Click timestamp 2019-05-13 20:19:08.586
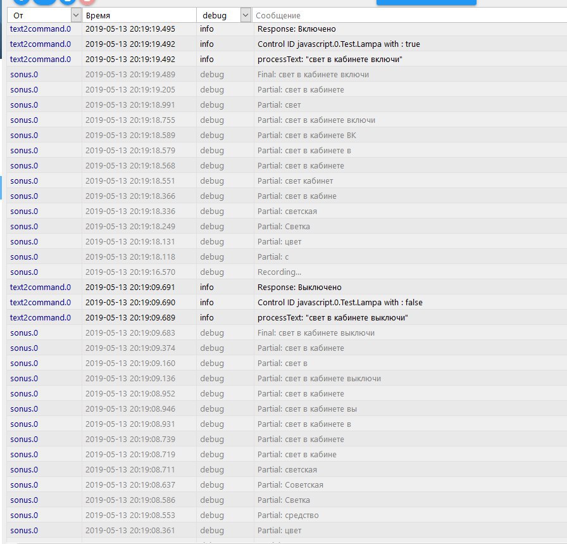Screen dimensions: 567x544 click(130, 500)
